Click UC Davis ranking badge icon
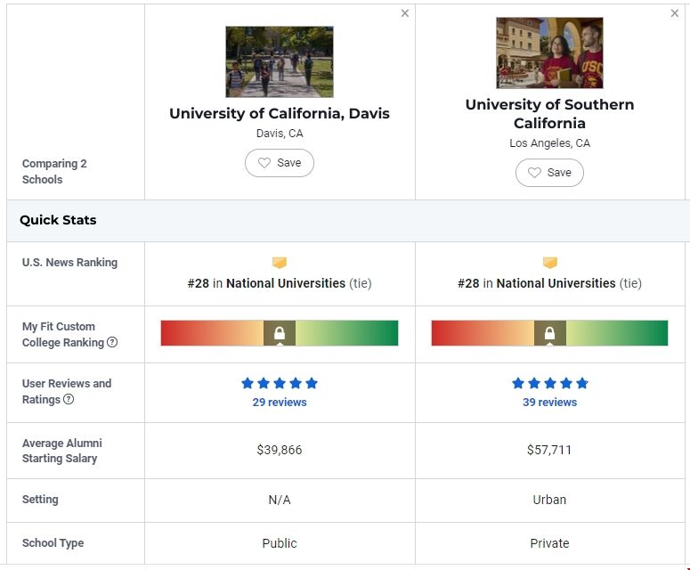 280,263
